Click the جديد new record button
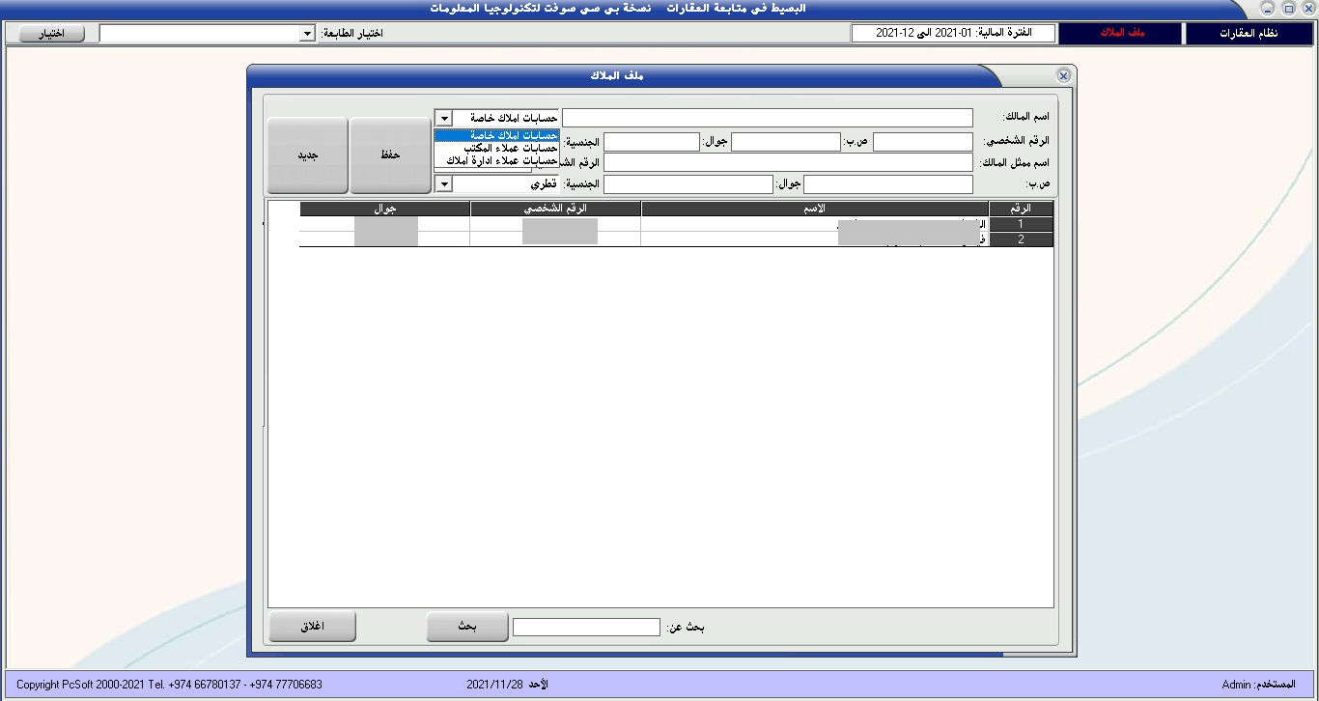 tap(308, 155)
